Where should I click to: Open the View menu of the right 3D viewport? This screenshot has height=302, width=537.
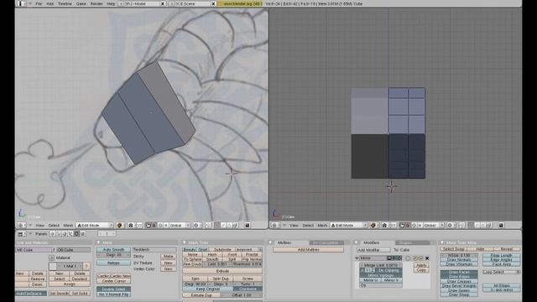coord(294,226)
